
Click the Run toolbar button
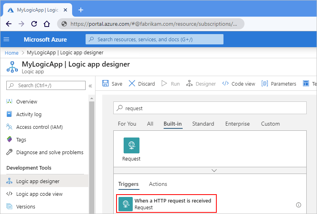(170, 84)
